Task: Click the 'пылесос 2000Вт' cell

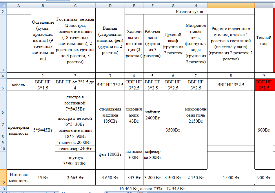Action: 75,142
